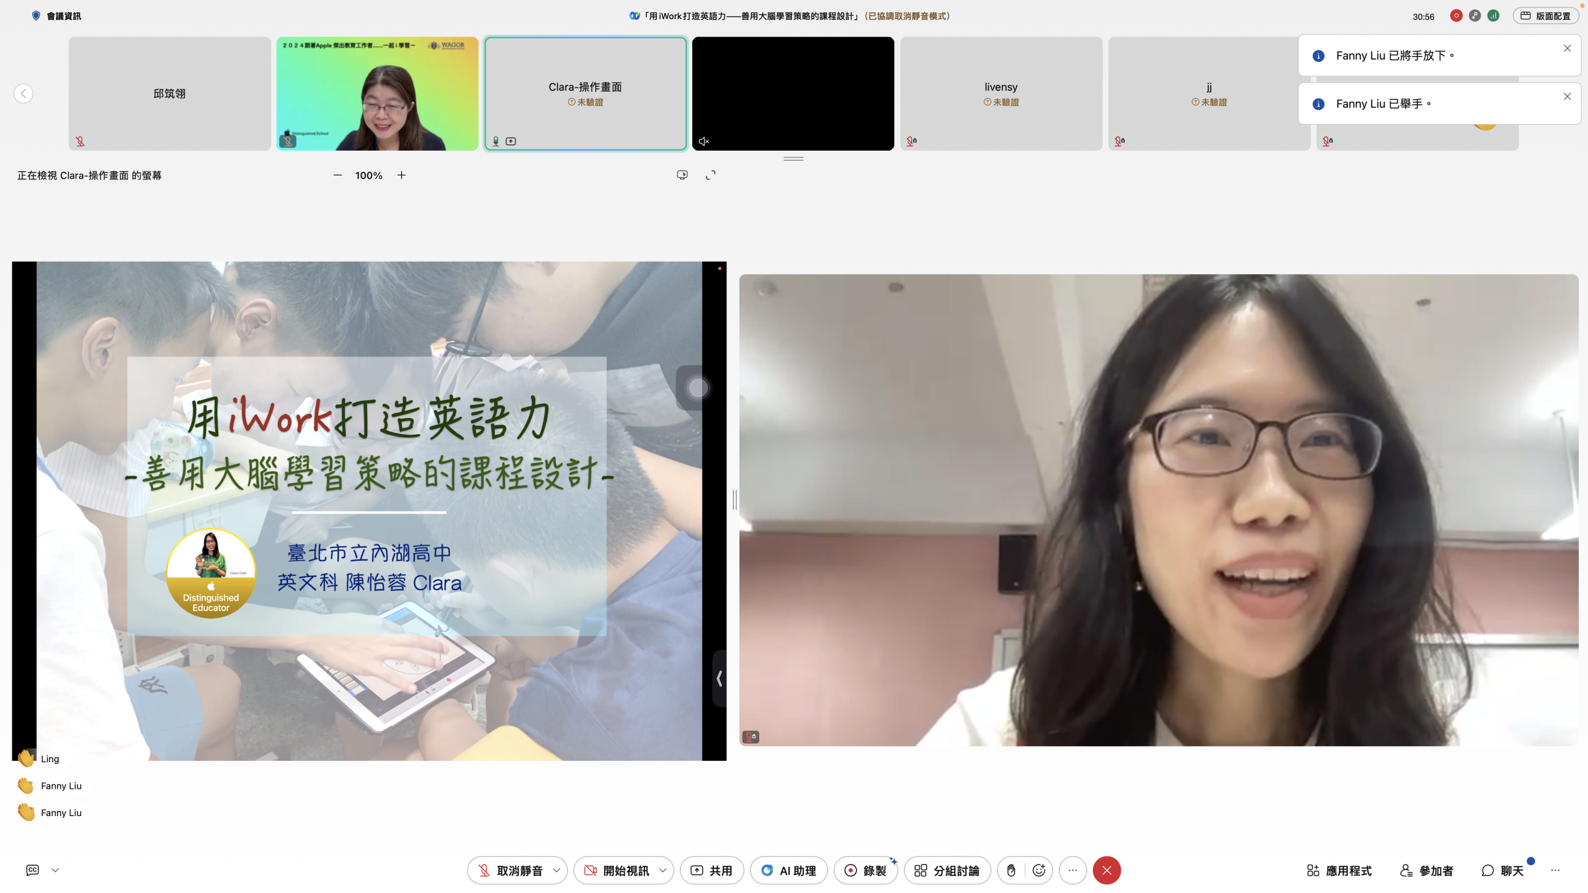Viewport: 1588px width, 893px height.
Task: Zoom in with the plus button
Action: tap(401, 175)
